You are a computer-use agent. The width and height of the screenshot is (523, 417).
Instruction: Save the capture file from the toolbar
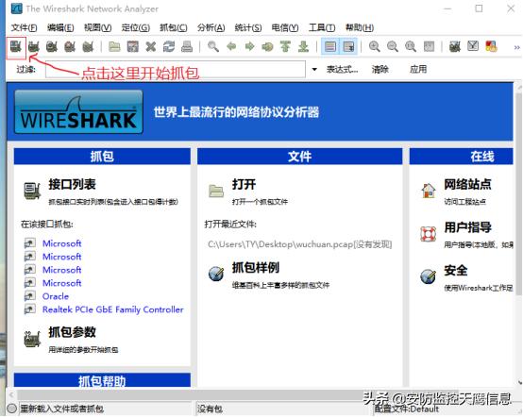(x=133, y=46)
